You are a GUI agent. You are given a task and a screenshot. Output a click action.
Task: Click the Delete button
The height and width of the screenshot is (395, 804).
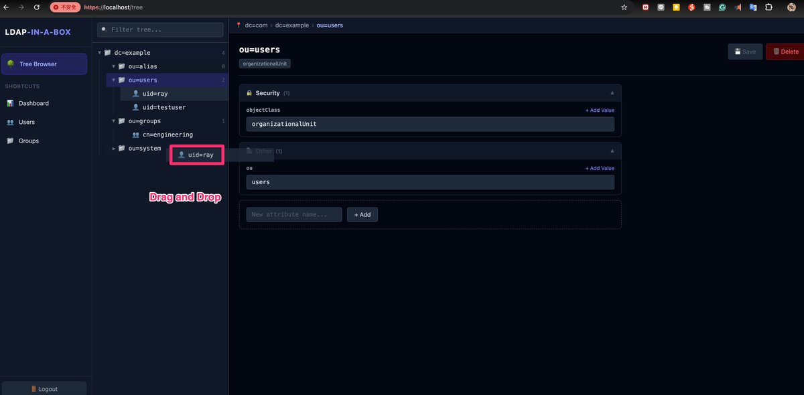point(785,50)
